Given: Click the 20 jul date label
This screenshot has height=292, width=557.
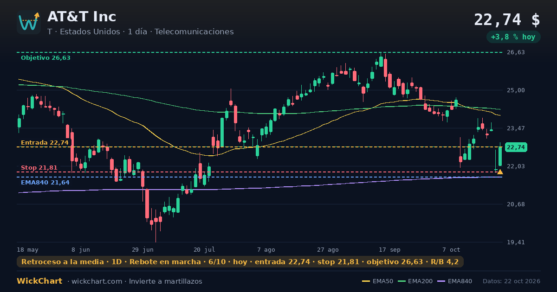Looking at the screenshot, I should coord(204,249).
